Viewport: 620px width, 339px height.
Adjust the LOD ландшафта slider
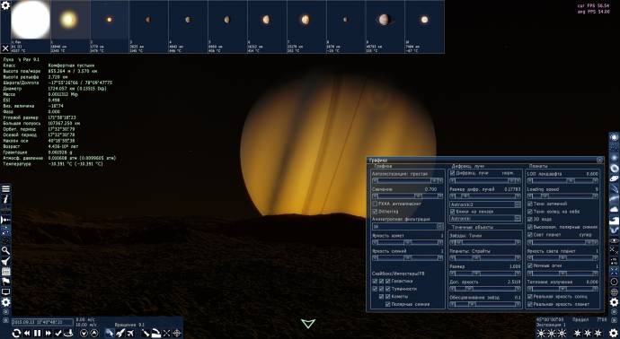pos(562,181)
